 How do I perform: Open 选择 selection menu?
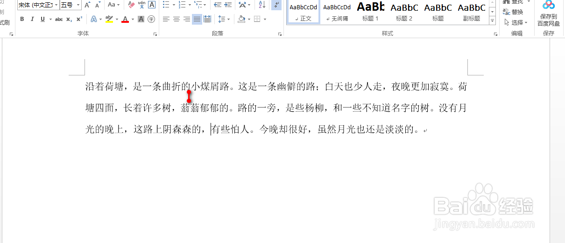click(x=516, y=22)
